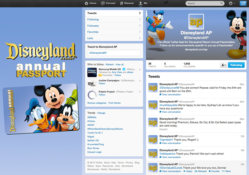
Task: Refresh the Who to follow suggestions
Action: (110, 64)
